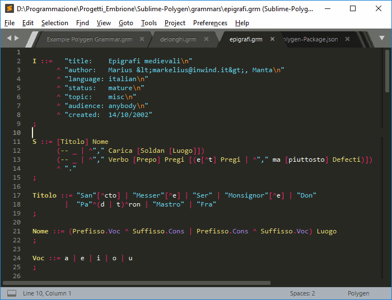Screen dimensions: 392x300
Task: Click the "Monsignor" string on line 17
Action: pyautogui.click(x=246, y=195)
